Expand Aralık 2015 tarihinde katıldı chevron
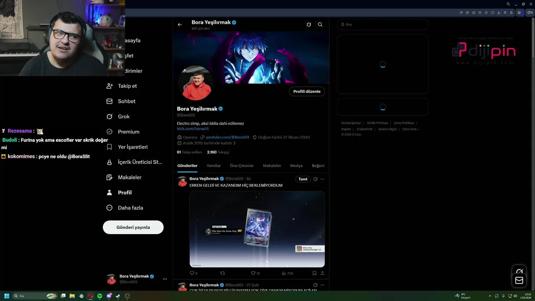Viewport: 535px width, 301px height. [x=234, y=143]
